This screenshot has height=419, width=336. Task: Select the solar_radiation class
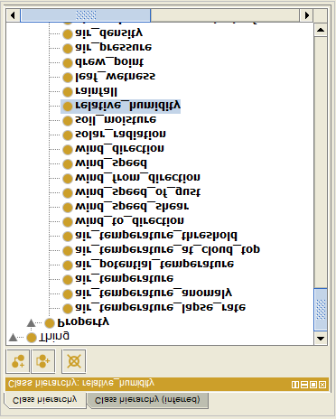point(114,135)
